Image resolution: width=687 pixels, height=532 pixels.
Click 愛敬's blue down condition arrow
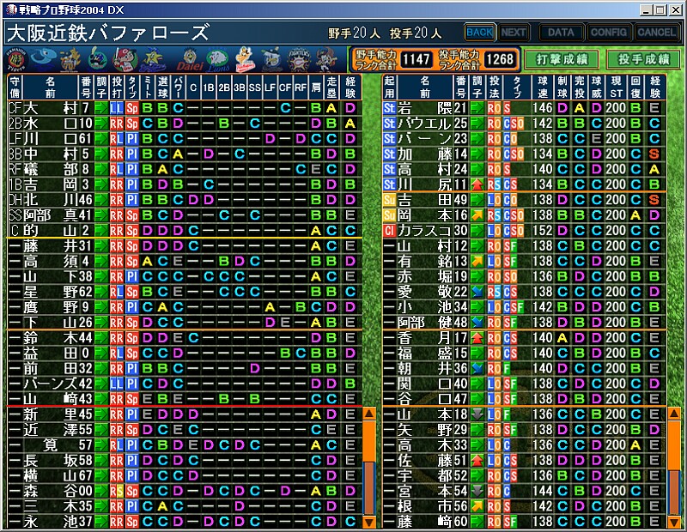[x=477, y=292]
